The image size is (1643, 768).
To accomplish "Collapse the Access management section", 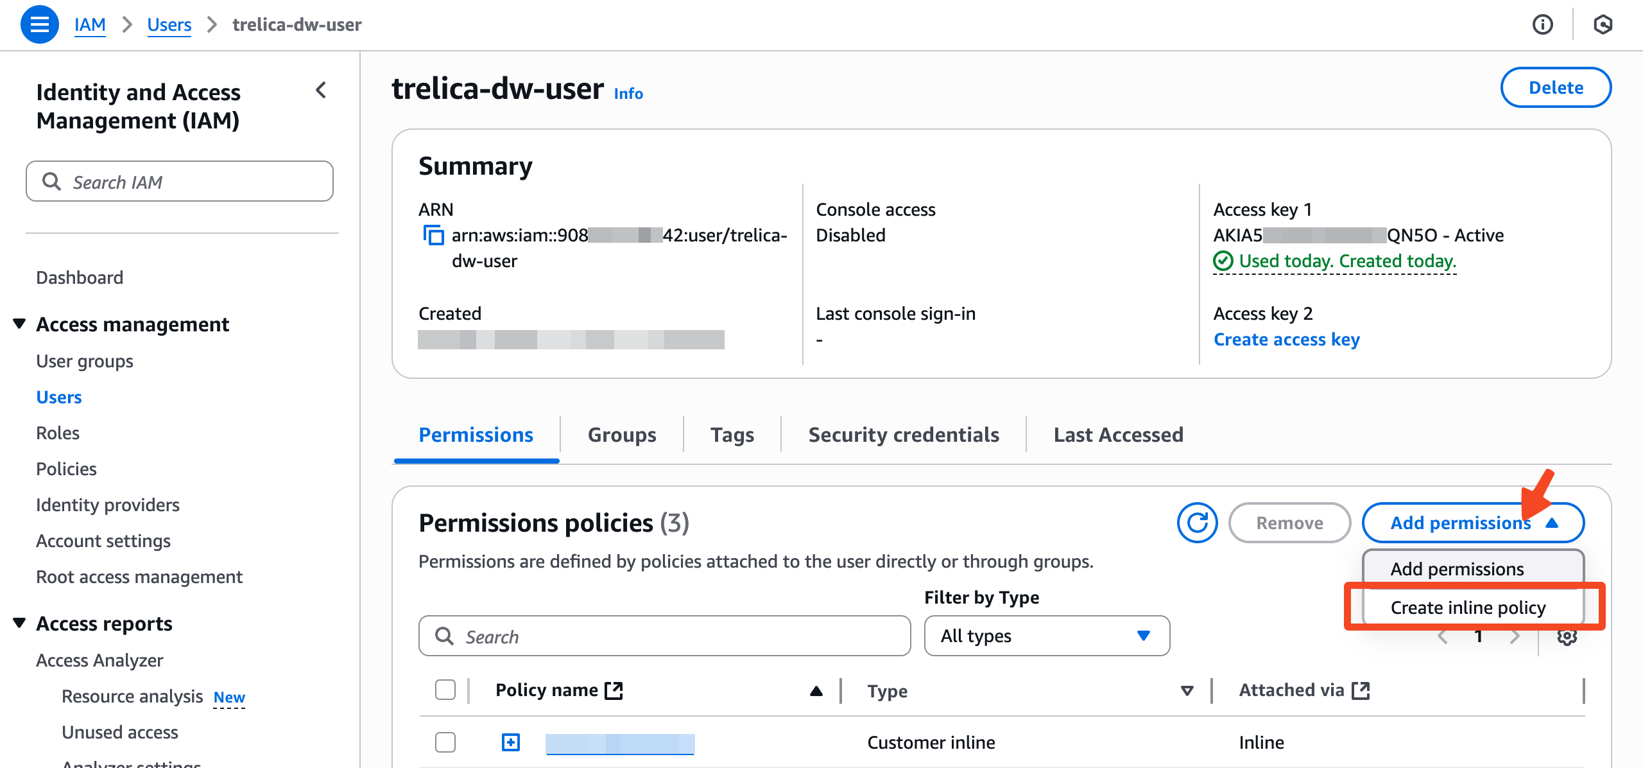I will (19, 324).
